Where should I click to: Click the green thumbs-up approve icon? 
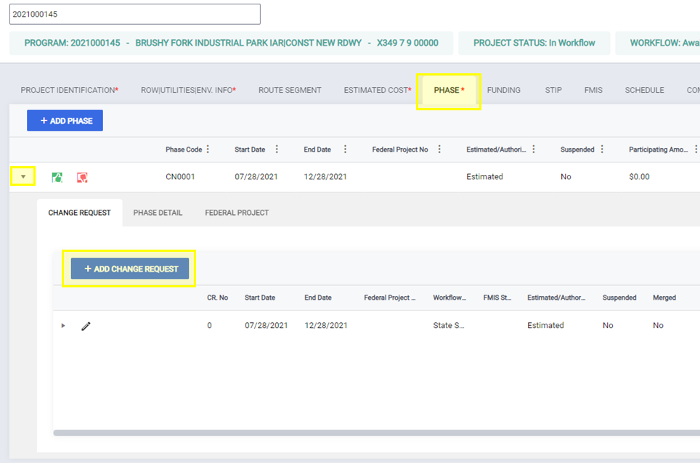click(x=57, y=178)
